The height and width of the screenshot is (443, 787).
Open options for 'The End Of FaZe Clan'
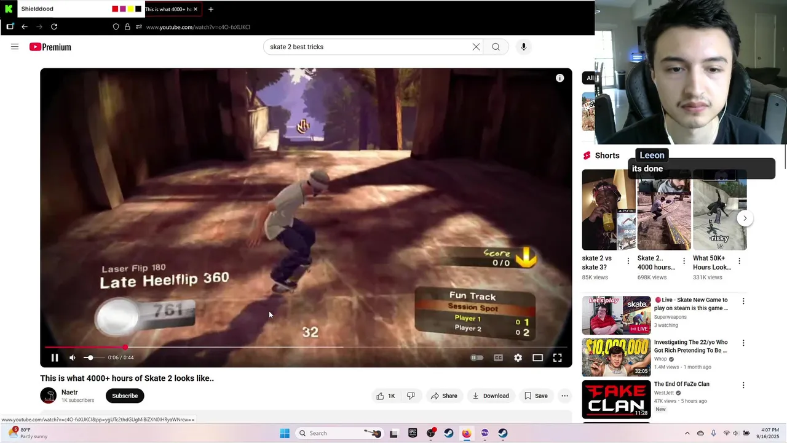pos(743,385)
